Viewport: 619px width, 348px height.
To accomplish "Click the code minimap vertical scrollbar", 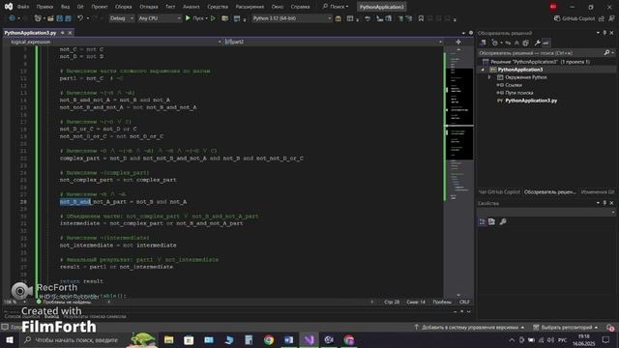I will point(458,172).
